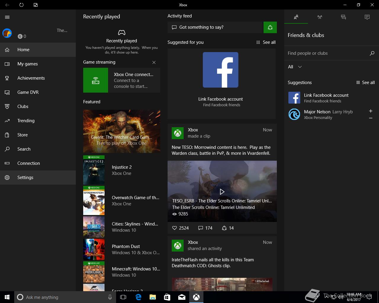Click the 'Got something to say?' field
This screenshot has height=303, width=379.
pos(215,27)
